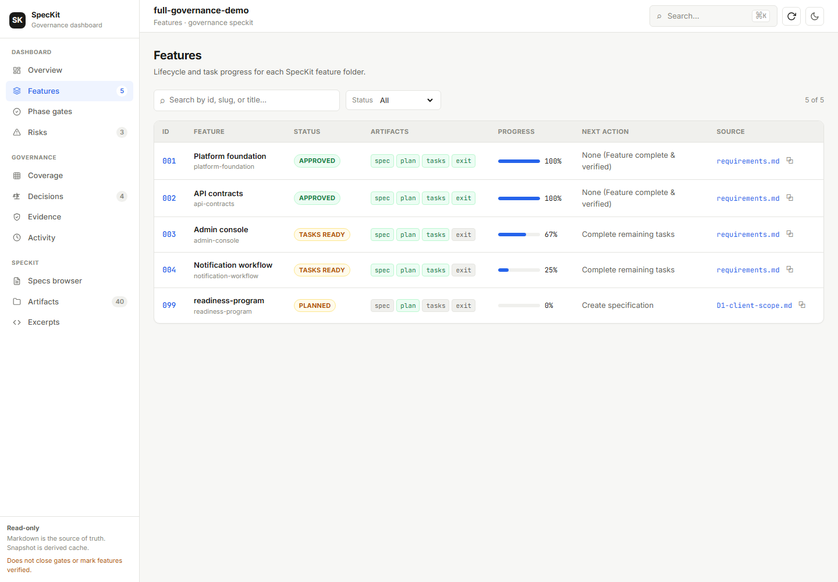
Task: Click the Features layers icon in sidebar
Action: point(17,91)
